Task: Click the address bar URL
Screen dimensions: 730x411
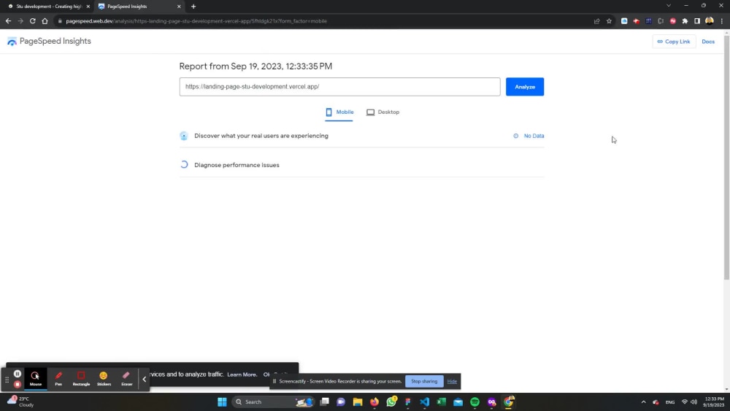Action: pos(196,21)
